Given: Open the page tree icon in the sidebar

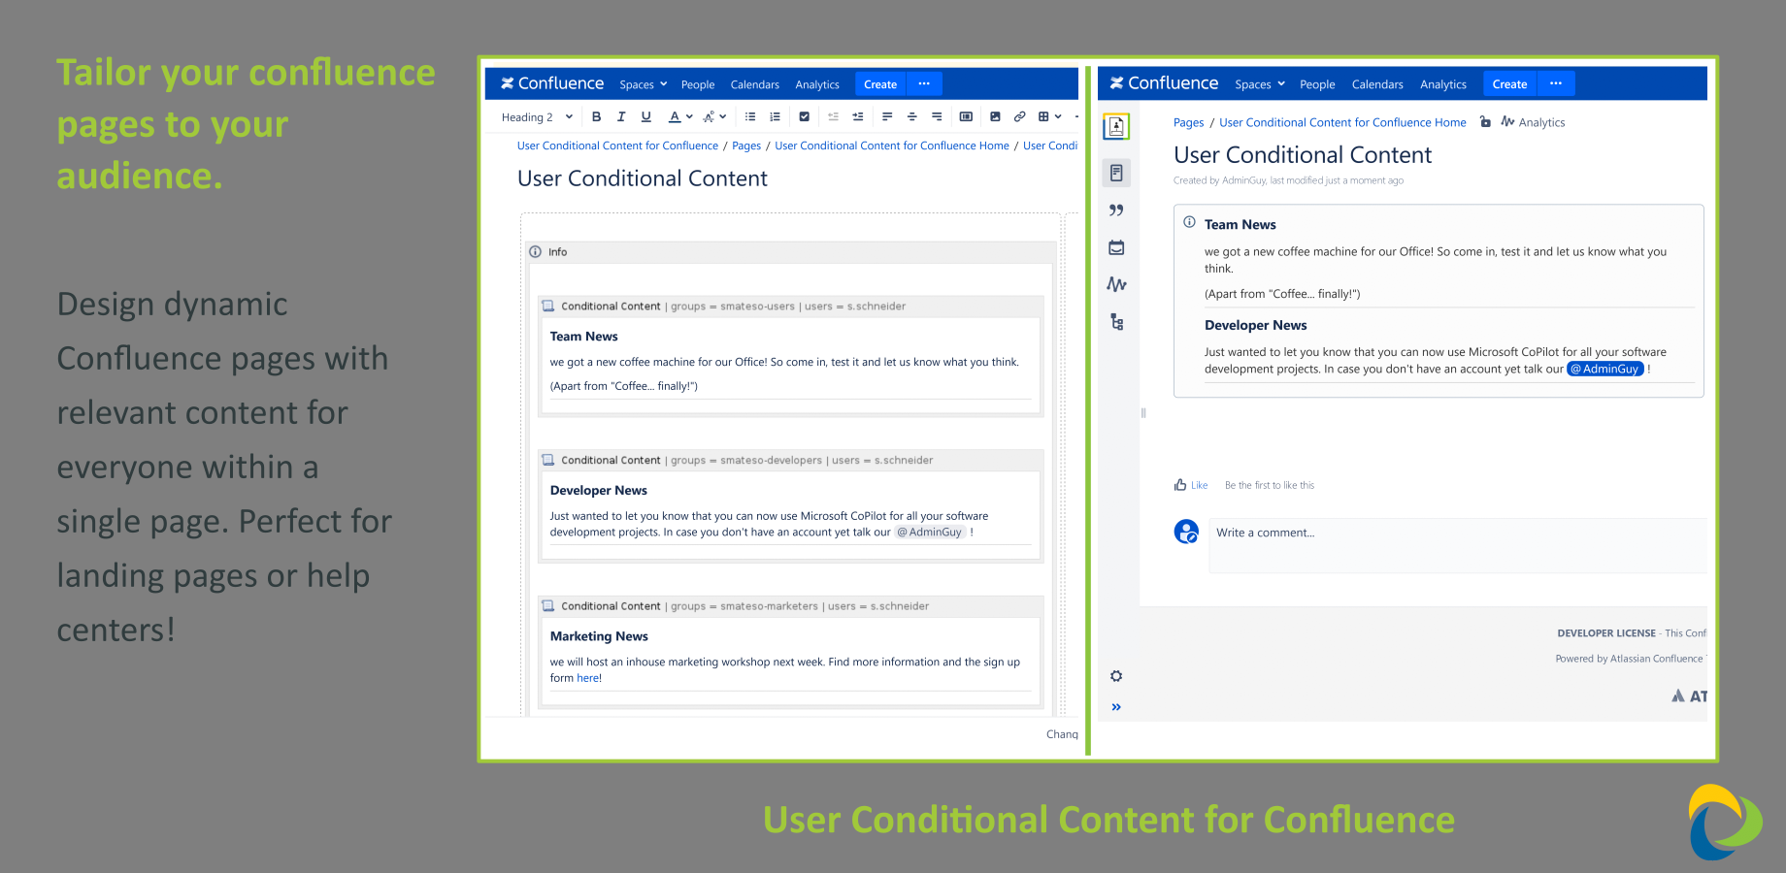Looking at the screenshot, I should click(x=1116, y=322).
